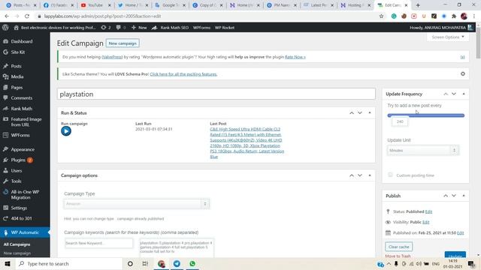Open the last posted HDMI cable link
This screenshot has height=270, width=481.
coord(247,143)
